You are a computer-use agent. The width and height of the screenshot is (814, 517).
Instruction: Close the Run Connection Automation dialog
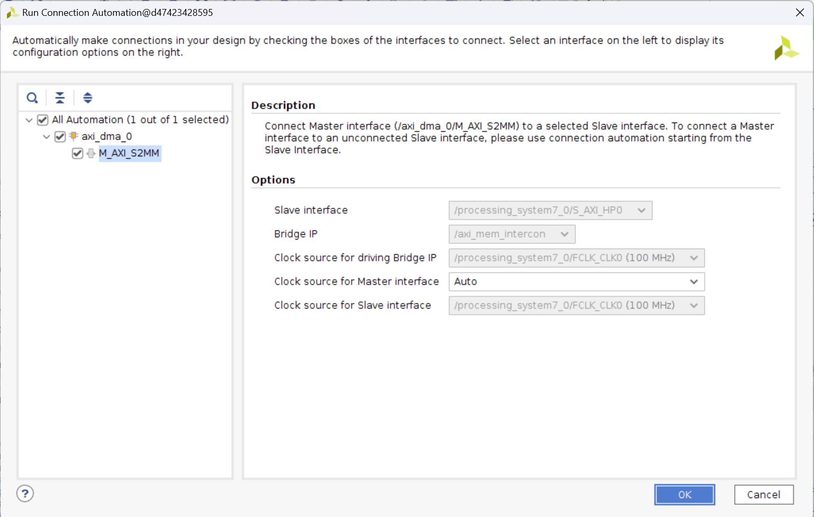(x=800, y=13)
